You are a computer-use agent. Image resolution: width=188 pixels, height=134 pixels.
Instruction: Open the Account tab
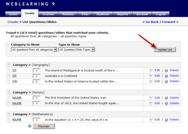click(x=142, y=14)
